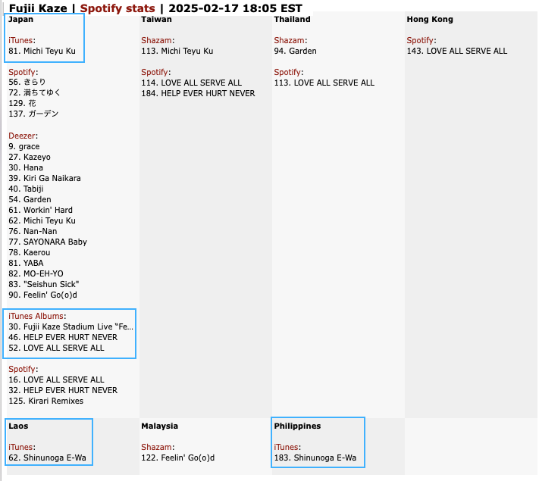Screen dimensions: 539x481
Task: Select the "27. Kazeyo" entry
Action: pyautogui.click(x=30, y=157)
